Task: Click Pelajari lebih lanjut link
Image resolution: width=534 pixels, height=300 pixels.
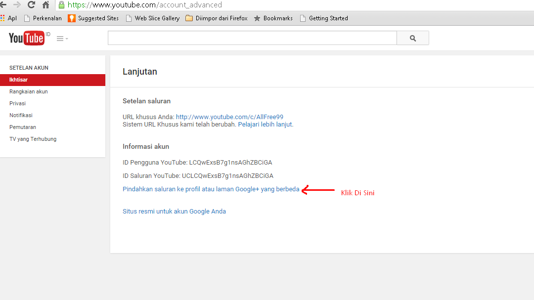Action: [x=265, y=124]
